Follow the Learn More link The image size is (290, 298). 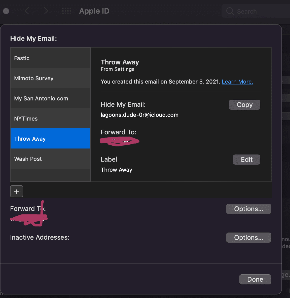pyautogui.click(x=237, y=82)
